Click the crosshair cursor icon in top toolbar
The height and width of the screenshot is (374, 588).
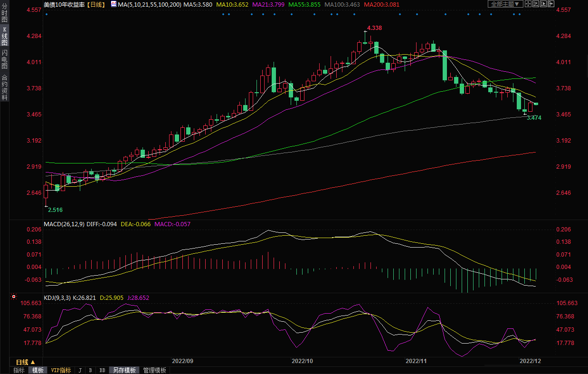tap(529, 4)
